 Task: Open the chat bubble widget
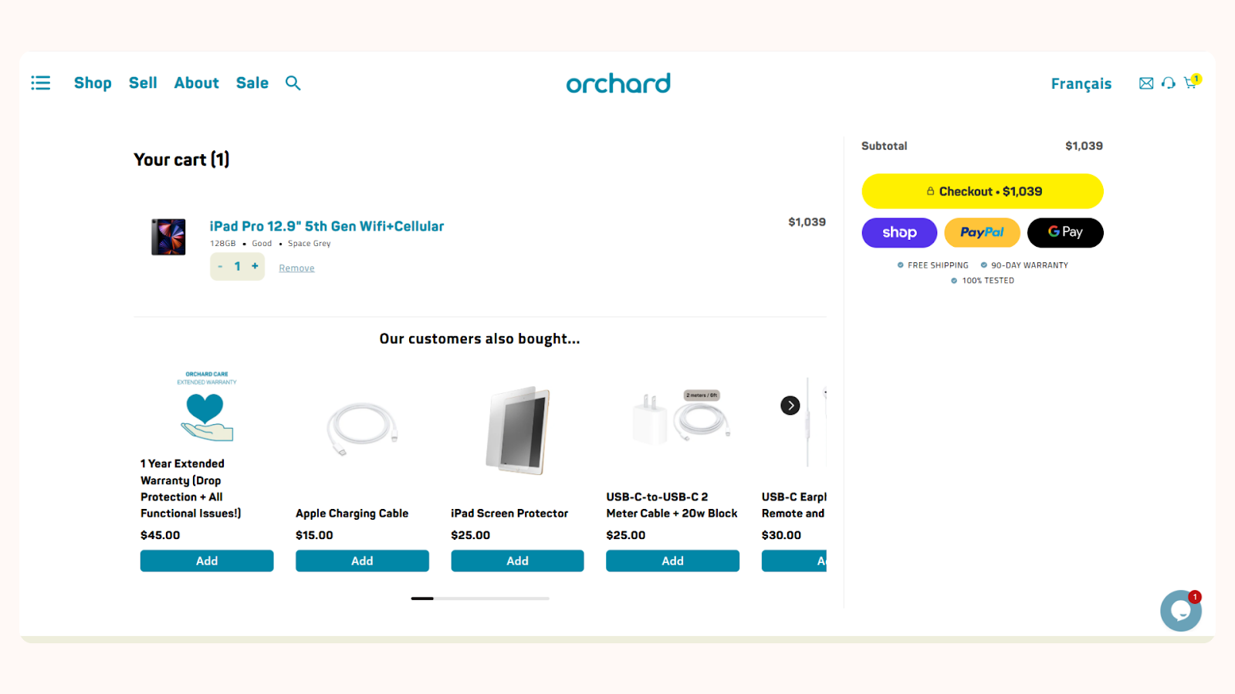tap(1180, 610)
